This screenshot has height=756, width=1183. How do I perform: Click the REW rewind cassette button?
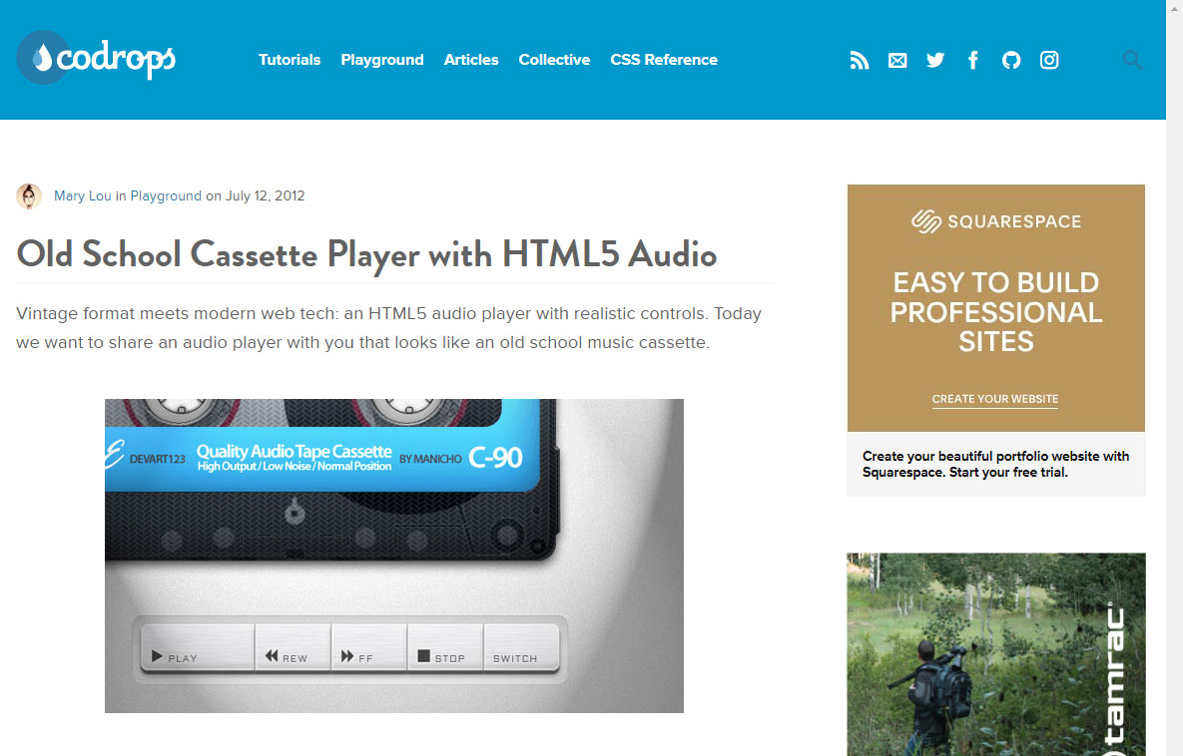point(293,647)
